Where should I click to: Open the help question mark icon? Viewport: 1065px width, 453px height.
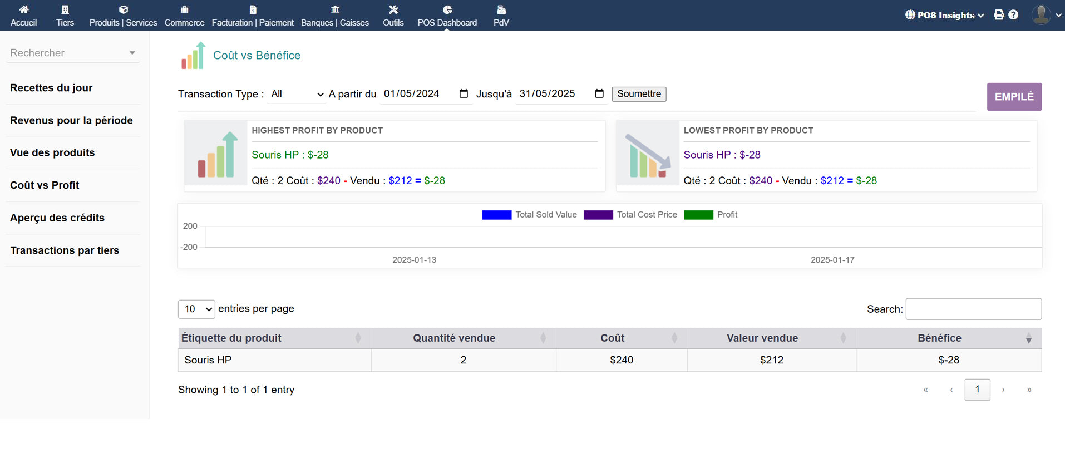pos(1013,15)
